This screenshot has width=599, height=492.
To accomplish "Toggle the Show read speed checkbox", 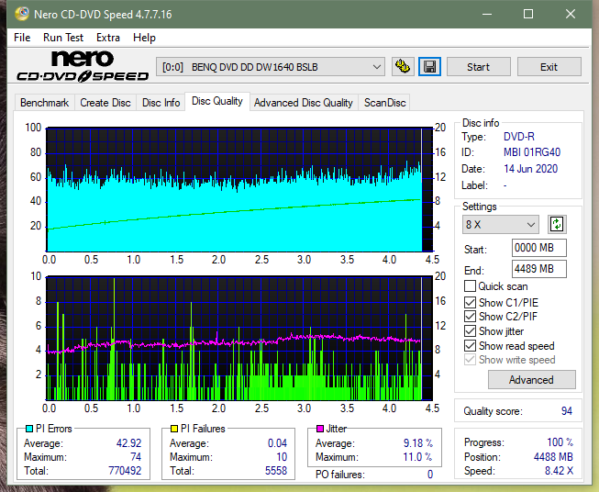I will pos(470,345).
